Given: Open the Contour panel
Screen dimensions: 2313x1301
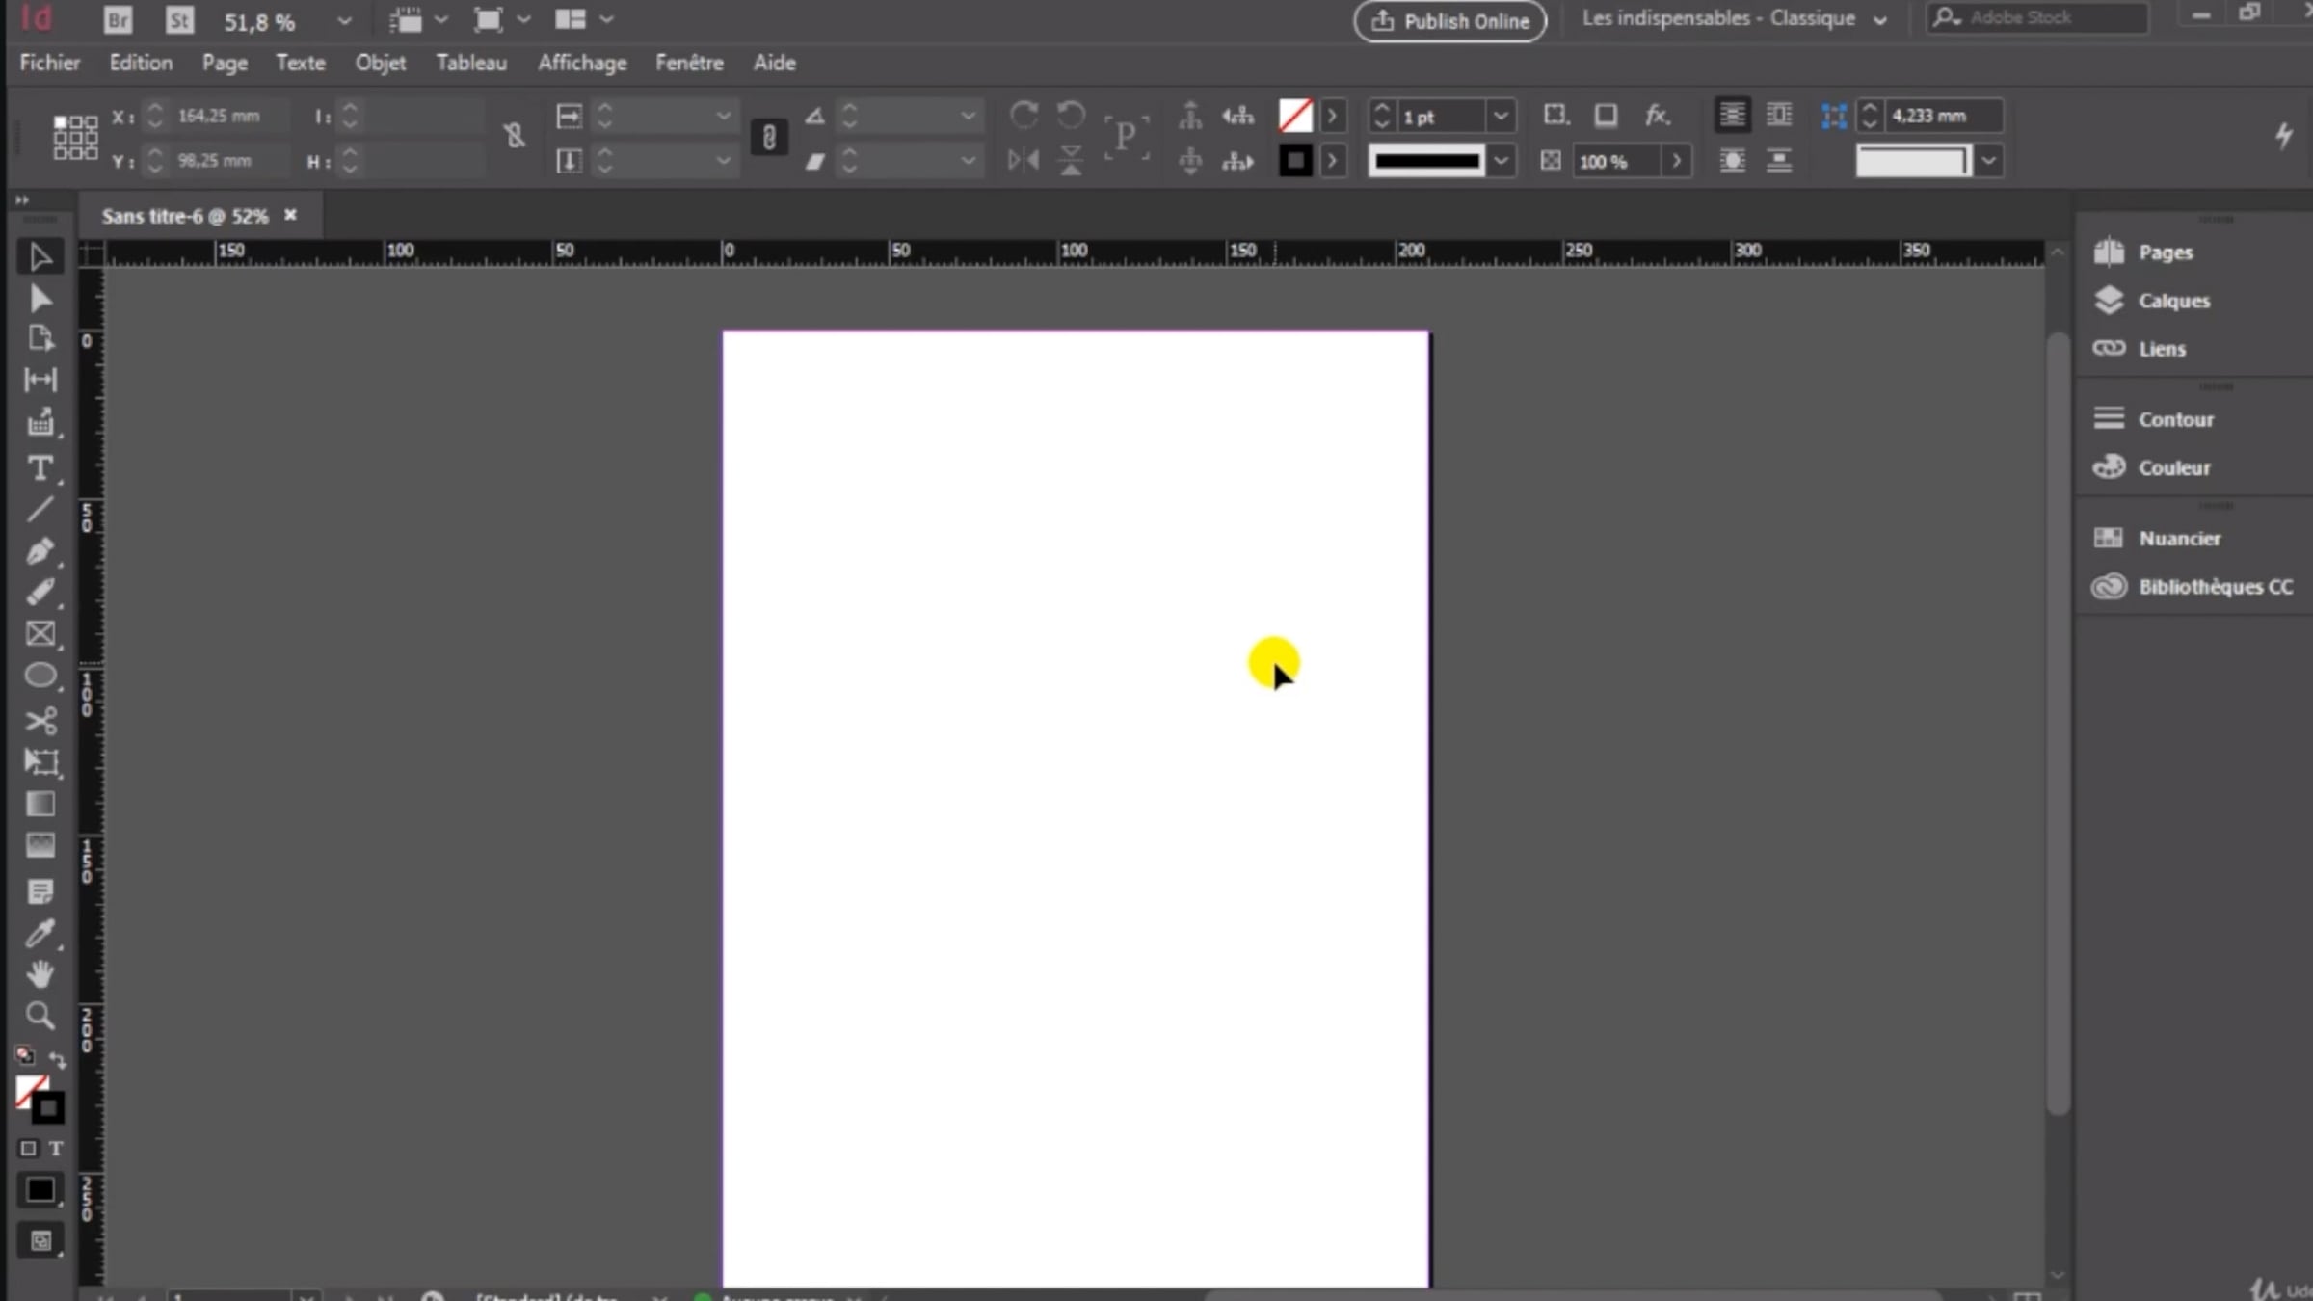Looking at the screenshot, I should 2153,419.
